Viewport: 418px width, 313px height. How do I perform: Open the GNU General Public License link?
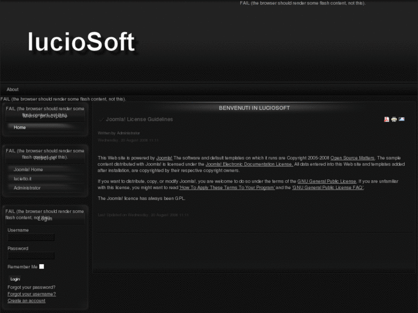tap(327, 181)
